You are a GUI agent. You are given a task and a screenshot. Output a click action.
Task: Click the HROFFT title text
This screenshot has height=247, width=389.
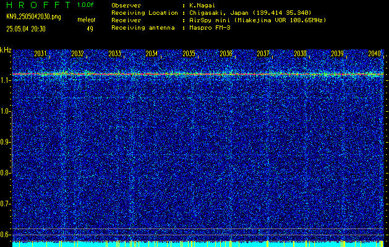(x=38, y=5)
